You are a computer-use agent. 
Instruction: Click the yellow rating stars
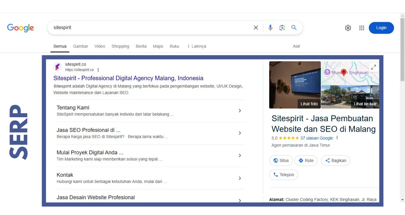[x=289, y=138]
